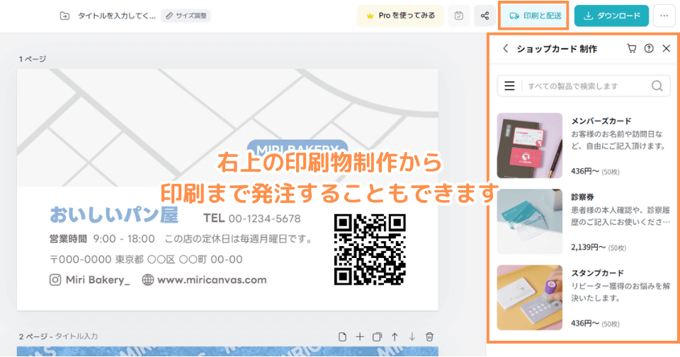Save the design with the save icon
Screen dimensions: 680x357
(x=459, y=16)
